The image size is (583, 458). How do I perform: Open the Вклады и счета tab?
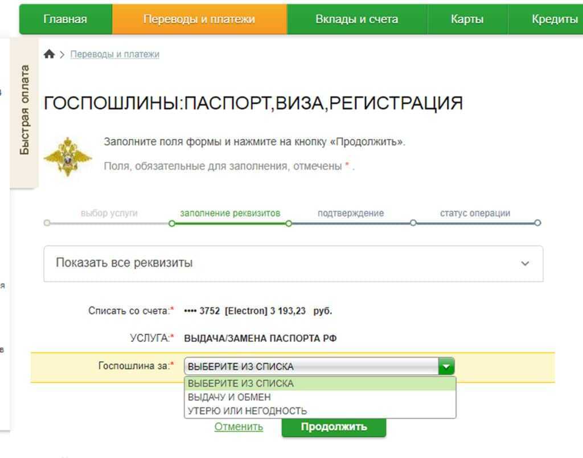pyautogui.click(x=356, y=19)
